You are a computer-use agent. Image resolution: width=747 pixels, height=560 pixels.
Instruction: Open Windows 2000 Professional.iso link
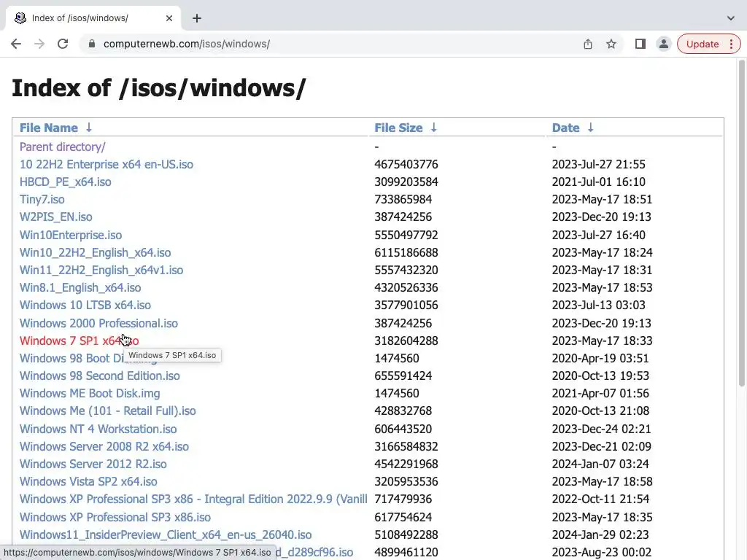[x=98, y=323]
